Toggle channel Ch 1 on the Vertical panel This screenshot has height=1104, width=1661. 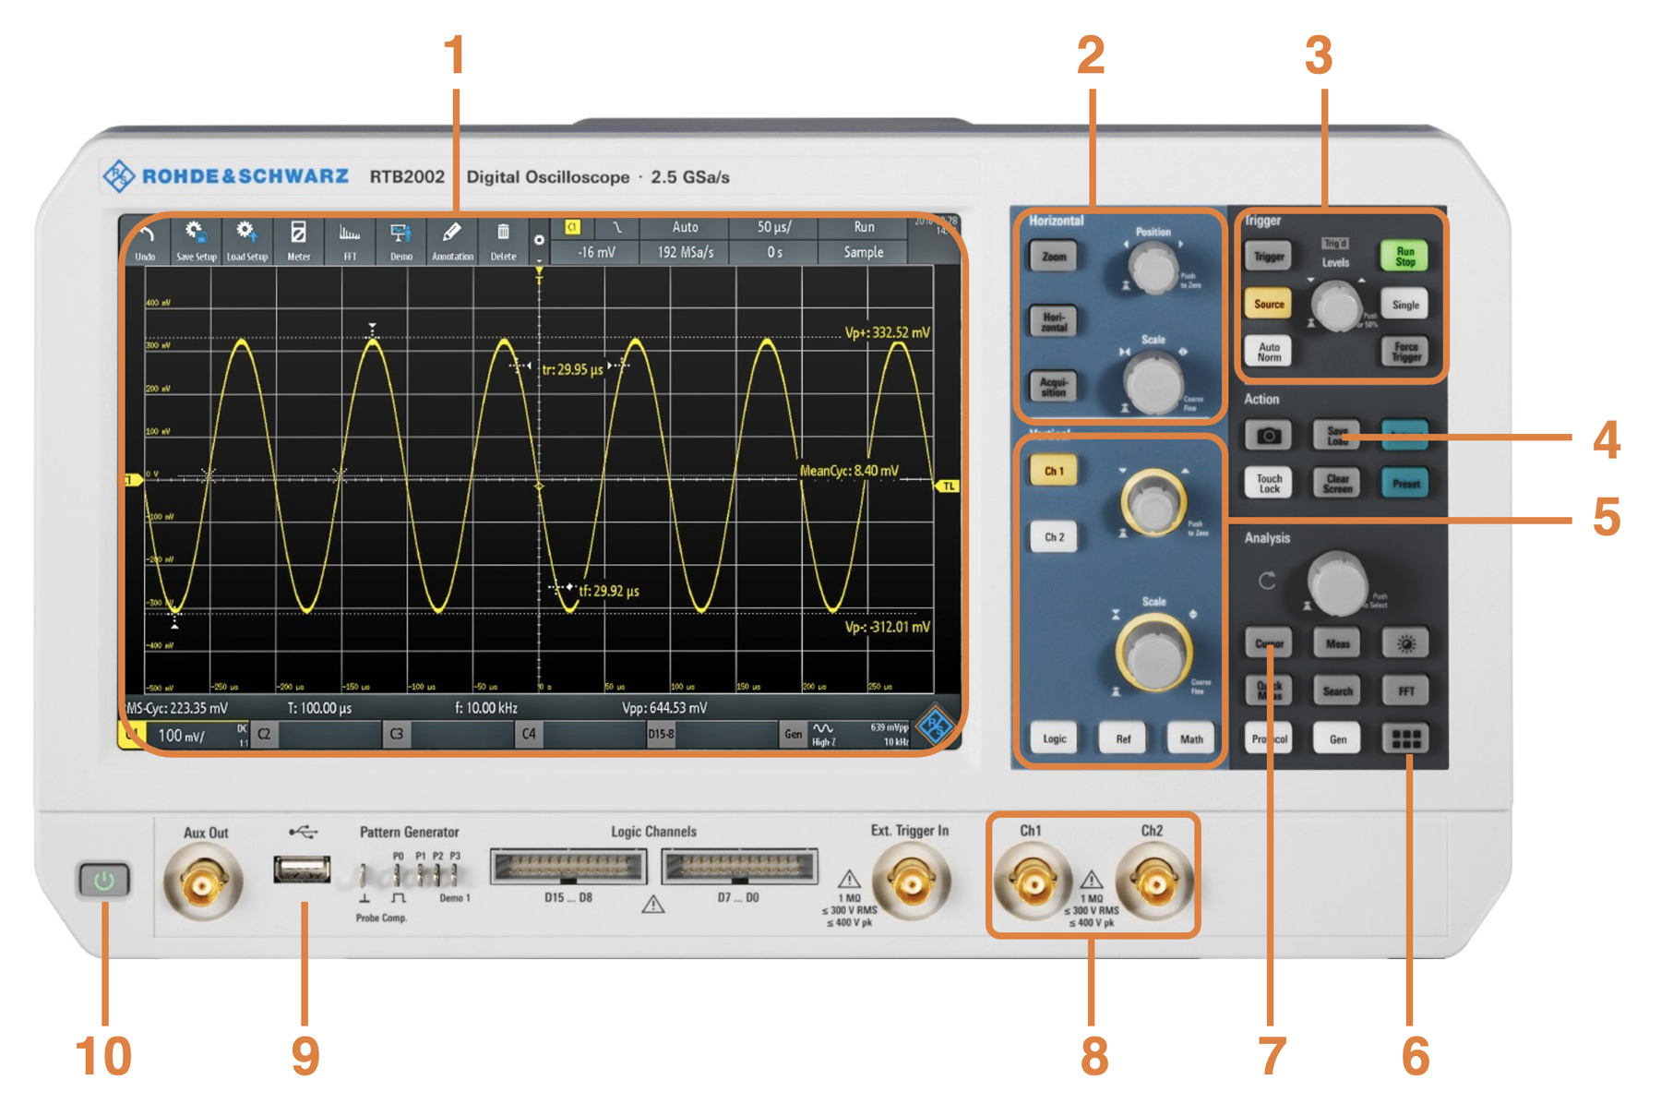1054,471
